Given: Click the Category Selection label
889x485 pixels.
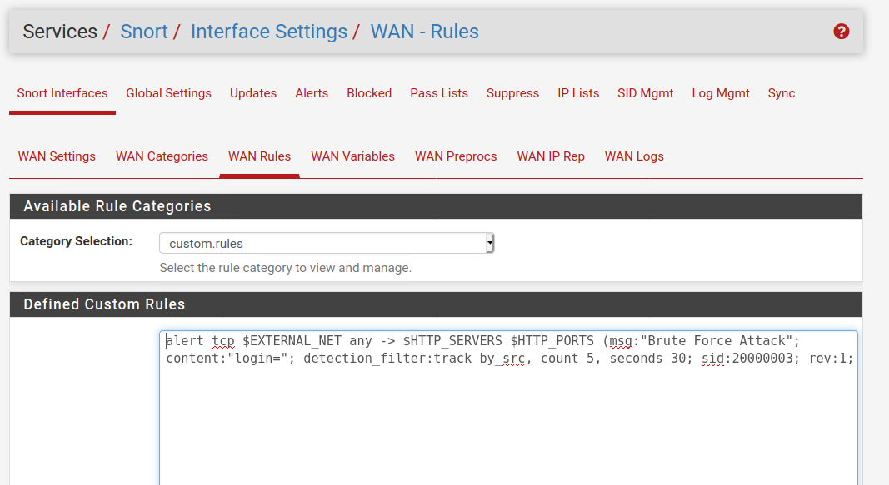Looking at the screenshot, I should (76, 241).
